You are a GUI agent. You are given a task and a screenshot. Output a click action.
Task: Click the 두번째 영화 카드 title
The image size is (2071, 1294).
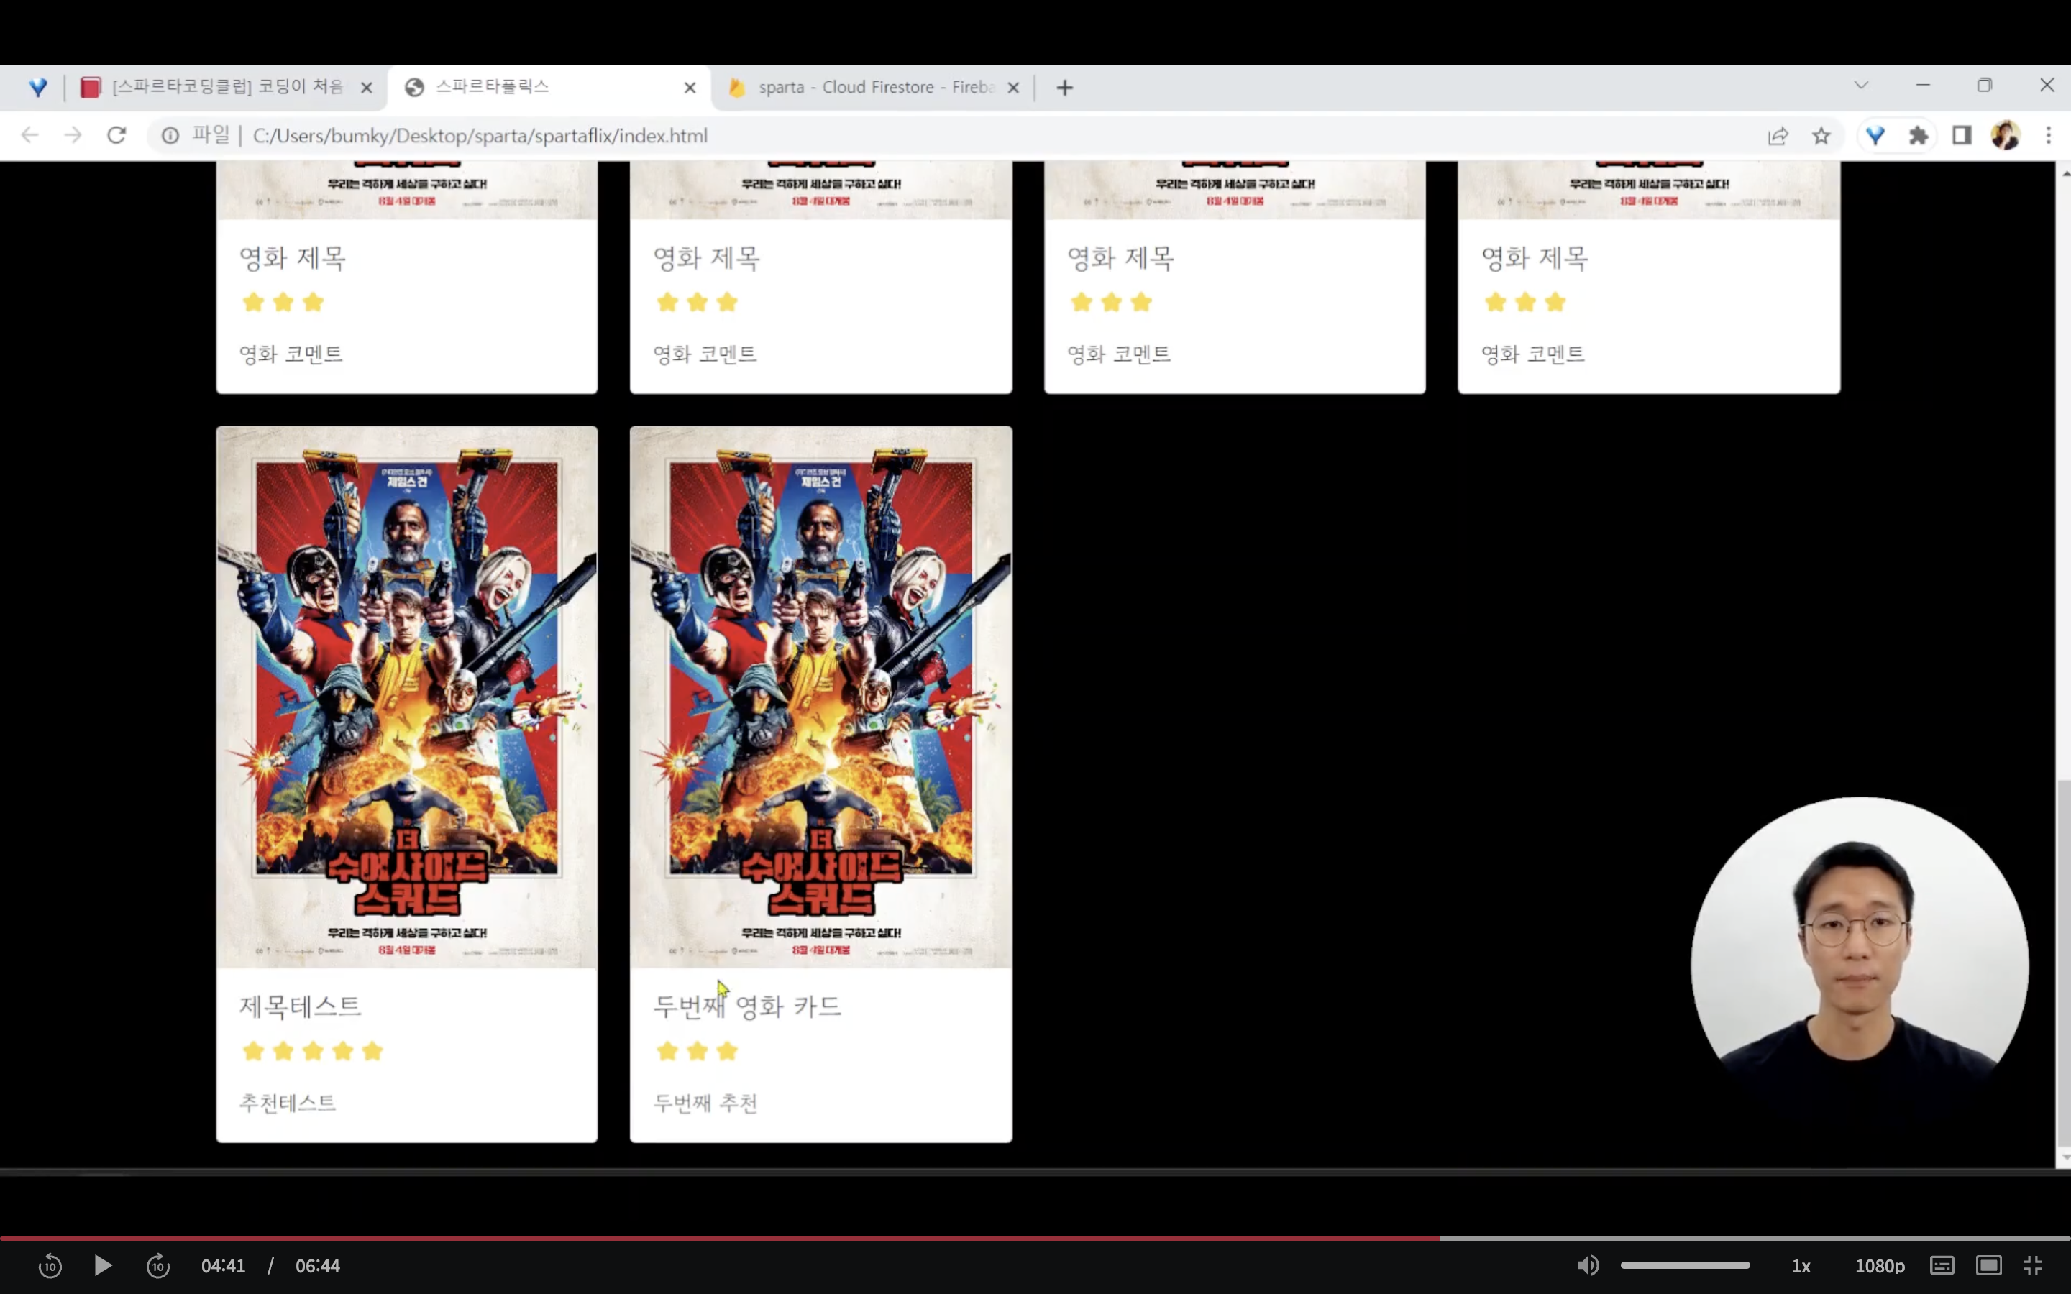coord(747,1006)
